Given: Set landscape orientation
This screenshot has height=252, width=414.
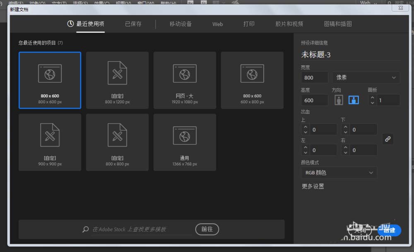Looking at the screenshot, I should click(x=354, y=100).
